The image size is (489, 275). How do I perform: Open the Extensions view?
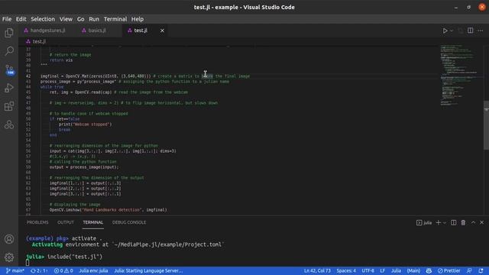9,106
